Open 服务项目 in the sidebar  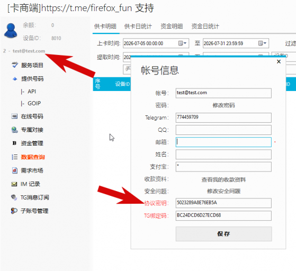click(32, 65)
